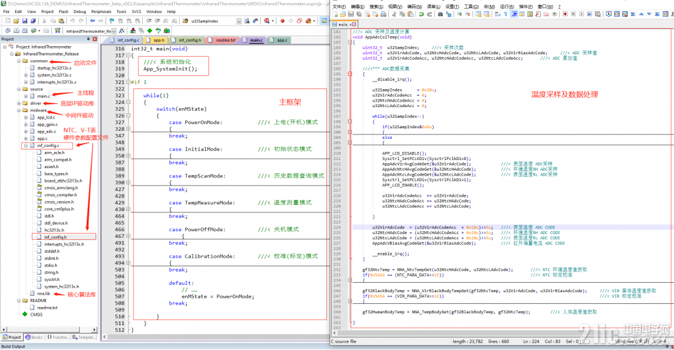
Task: Open Keil File menu
Action: [6, 12]
